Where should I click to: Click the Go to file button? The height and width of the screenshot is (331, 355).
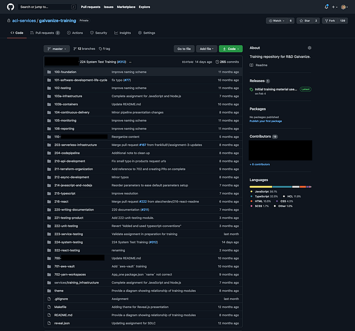pos(184,49)
